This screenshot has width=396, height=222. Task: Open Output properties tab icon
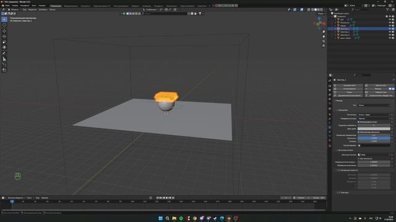(330, 91)
